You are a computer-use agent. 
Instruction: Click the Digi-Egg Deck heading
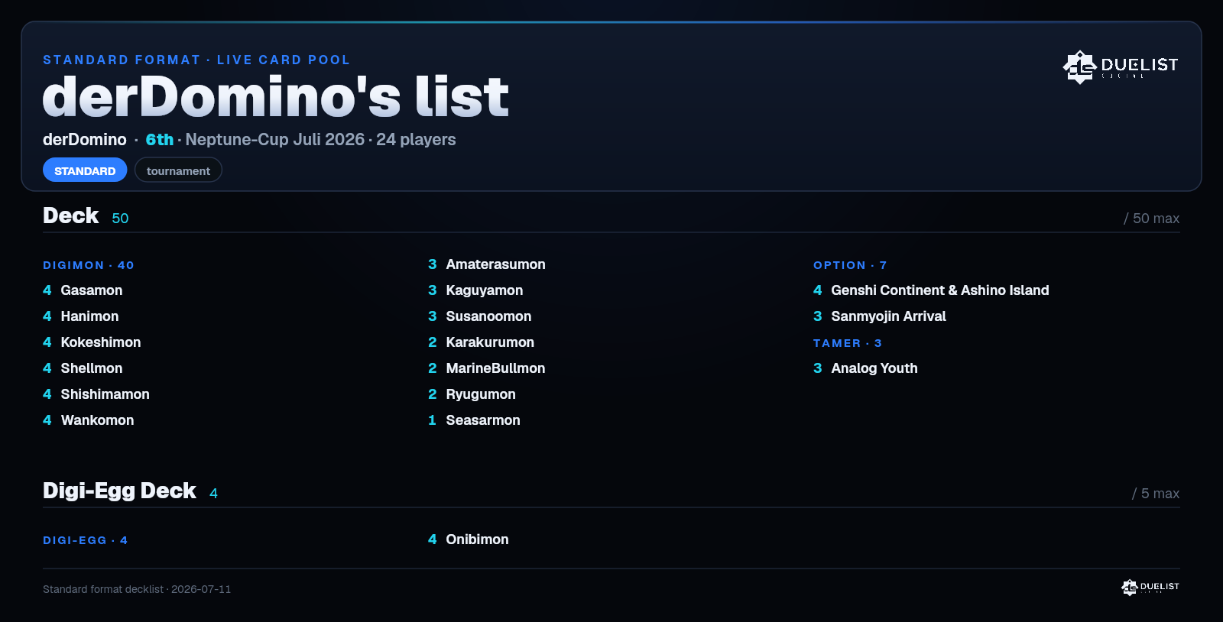(x=119, y=491)
